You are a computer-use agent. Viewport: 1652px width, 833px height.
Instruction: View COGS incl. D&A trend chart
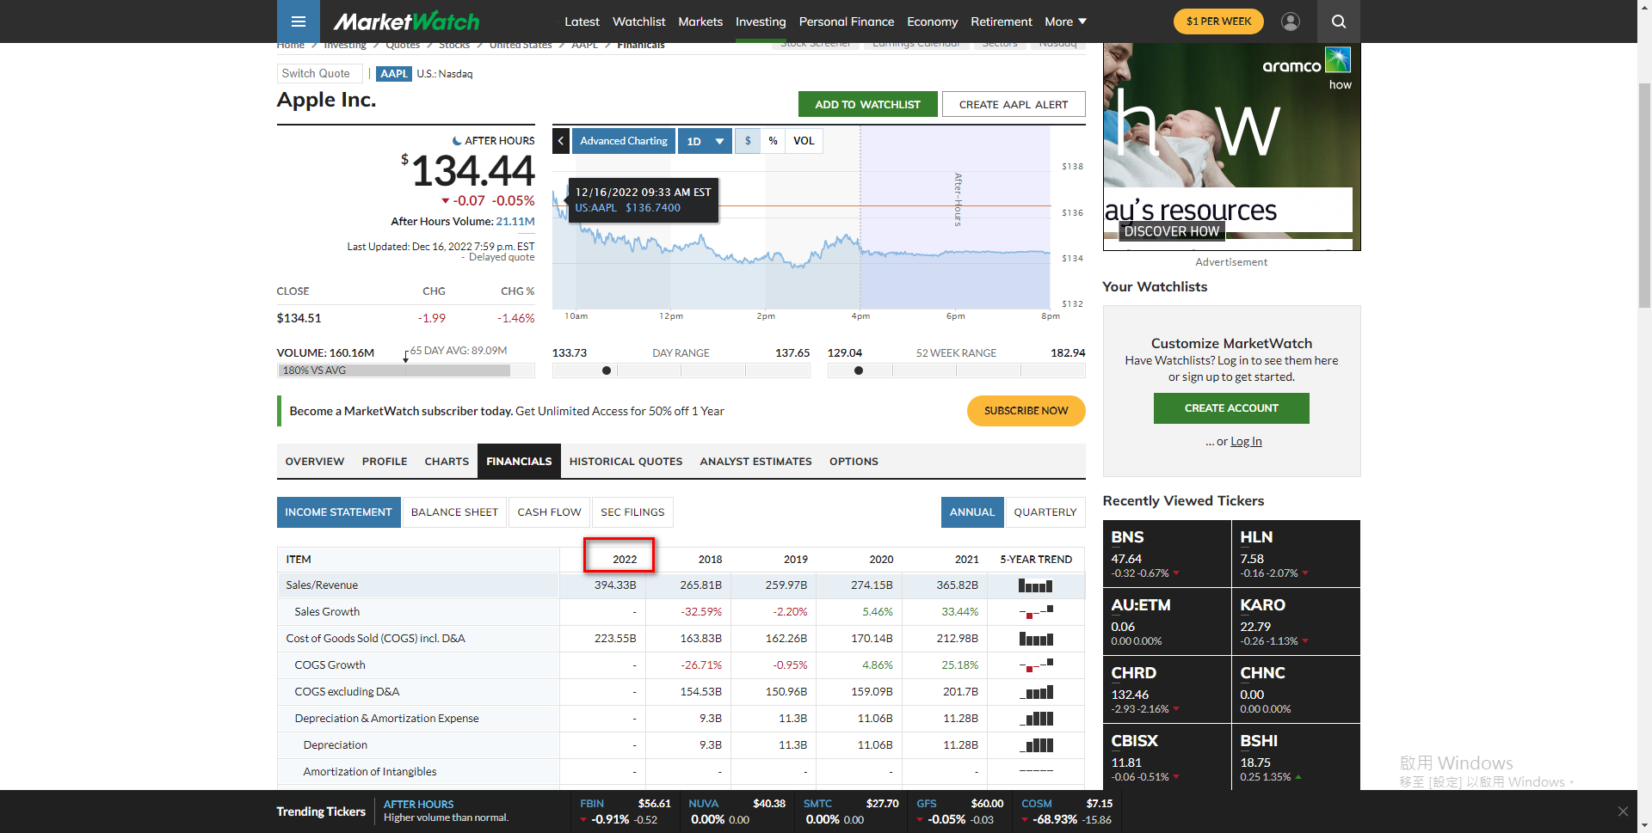pyautogui.click(x=1036, y=639)
